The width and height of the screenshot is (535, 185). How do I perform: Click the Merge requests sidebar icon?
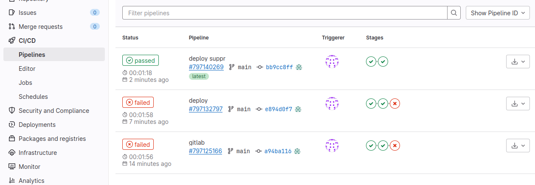click(12, 27)
